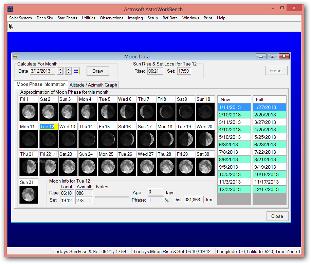This screenshot has width=311, height=264.
Task: Click the Age field showing 0 days
Action: [x=155, y=192]
